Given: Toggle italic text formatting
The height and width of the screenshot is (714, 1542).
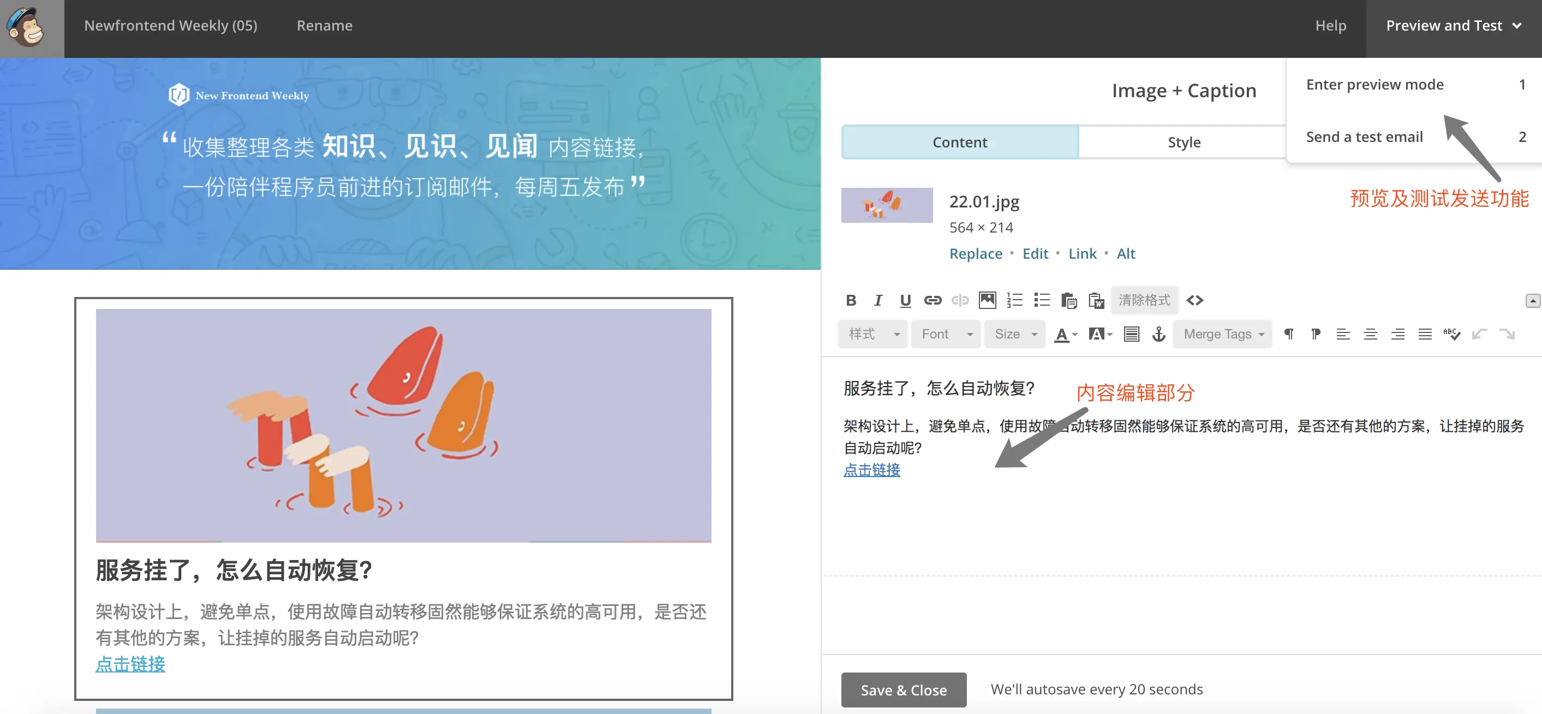Looking at the screenshot, I should 877,300.
